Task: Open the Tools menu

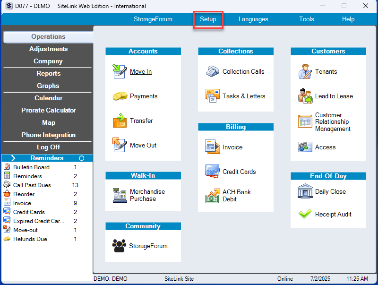Action: click(x=307, y=19)
